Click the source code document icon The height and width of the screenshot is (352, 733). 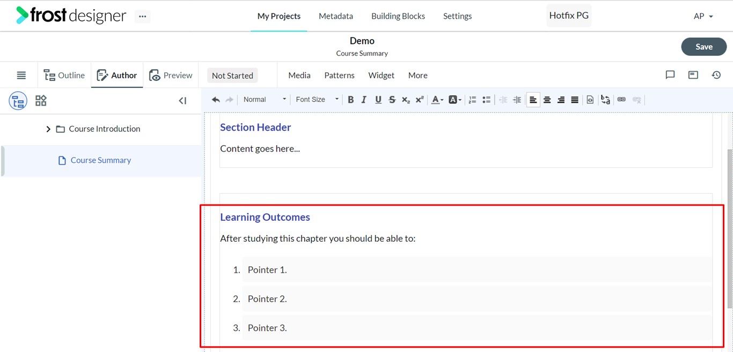point(590,100)
